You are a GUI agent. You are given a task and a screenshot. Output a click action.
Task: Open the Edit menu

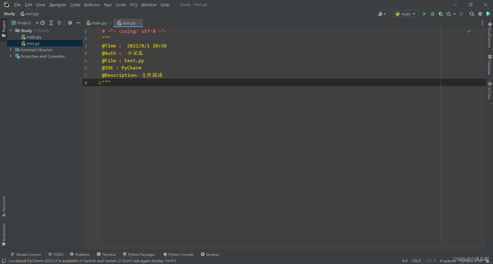(29, 5)
